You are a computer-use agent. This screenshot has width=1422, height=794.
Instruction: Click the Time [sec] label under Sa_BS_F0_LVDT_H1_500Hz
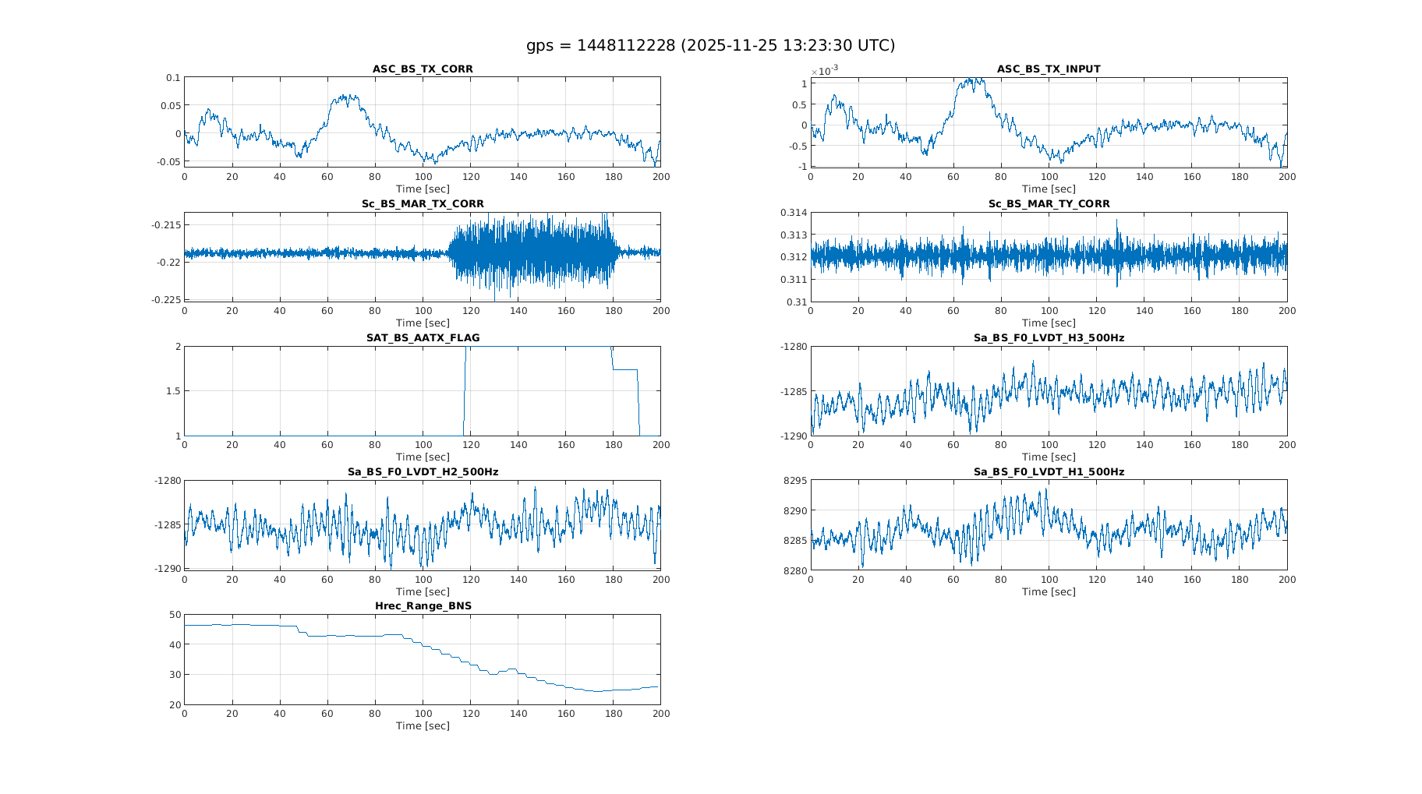tap(1049, 591)
